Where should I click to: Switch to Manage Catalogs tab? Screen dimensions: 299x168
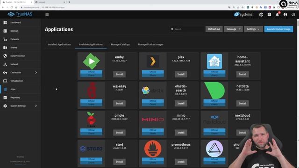click(121, 45)
